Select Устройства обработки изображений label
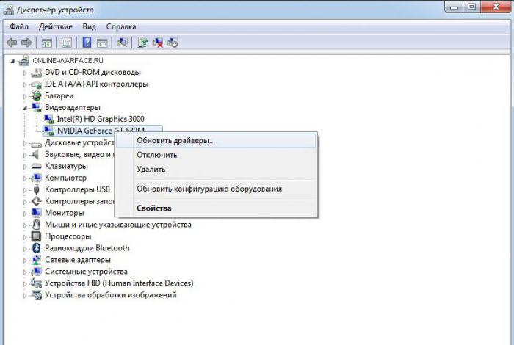This screenshot has height=345, width=514. point(110,295)
